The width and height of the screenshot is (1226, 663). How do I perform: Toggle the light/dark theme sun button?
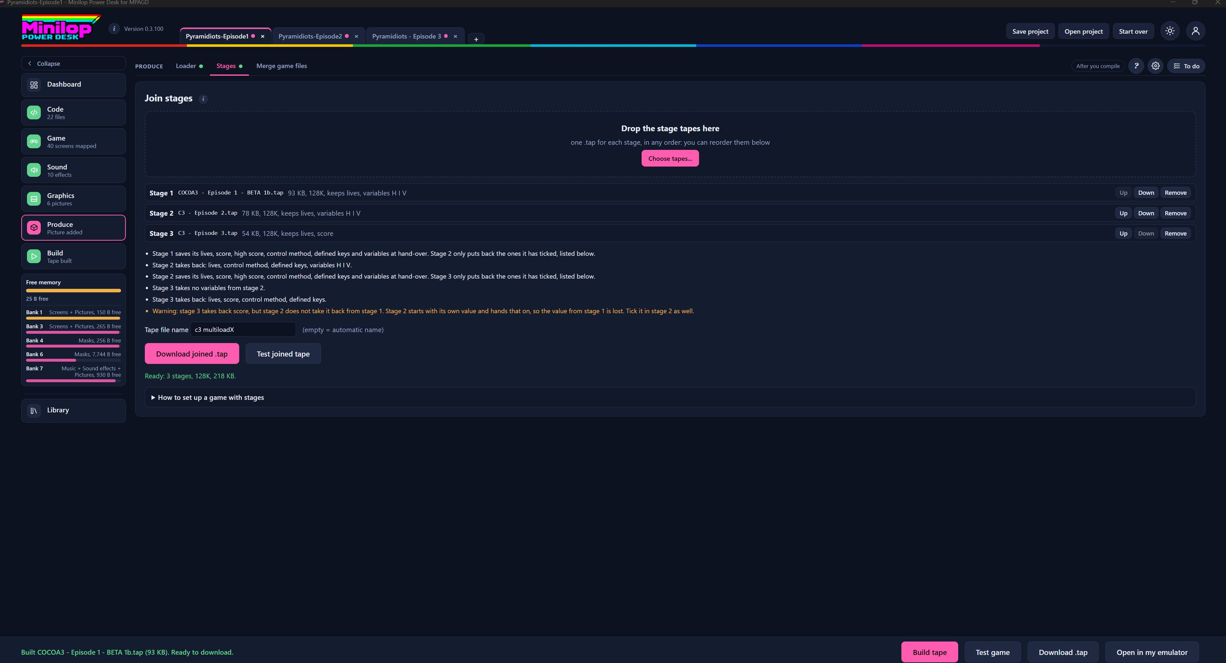1170,31
